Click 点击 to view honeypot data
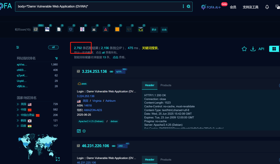 pyautogui.click(x=115, y=57)
